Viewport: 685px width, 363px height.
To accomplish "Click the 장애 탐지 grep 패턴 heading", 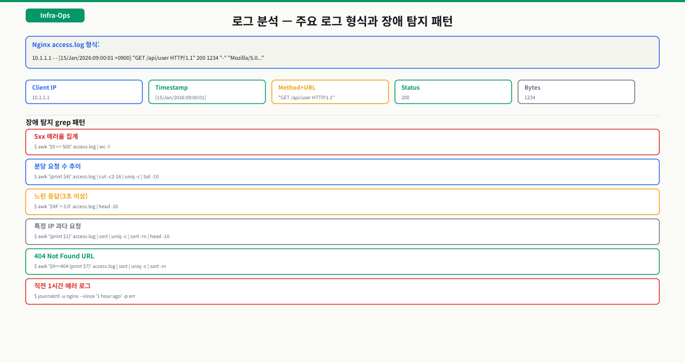I will (56, 122).
